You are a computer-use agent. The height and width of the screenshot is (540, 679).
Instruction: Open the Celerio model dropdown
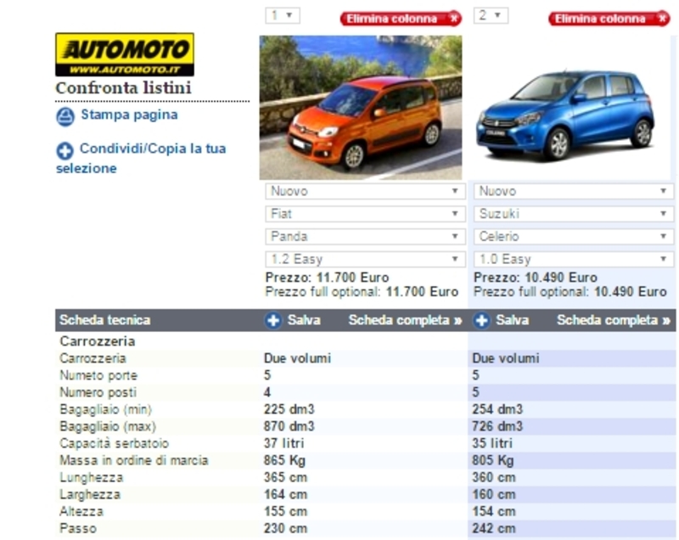[574, 236]
